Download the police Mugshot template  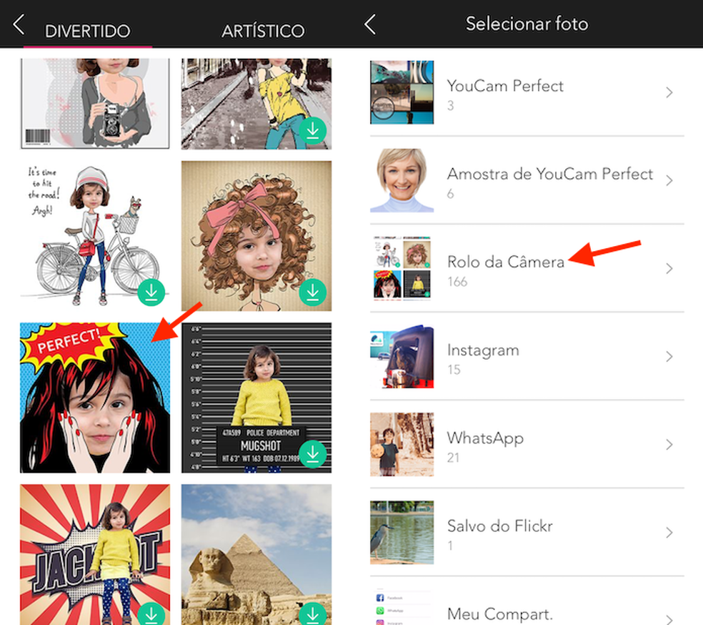point(313,453)
